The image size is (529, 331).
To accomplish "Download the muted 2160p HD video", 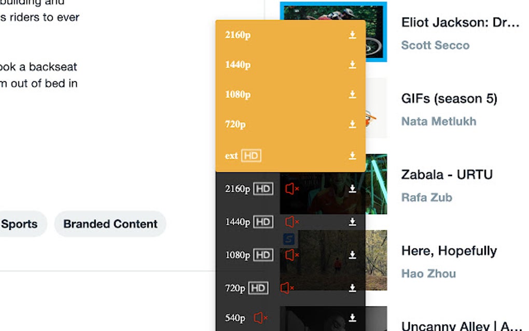I will pyautogui.click(x=352, y=189).
